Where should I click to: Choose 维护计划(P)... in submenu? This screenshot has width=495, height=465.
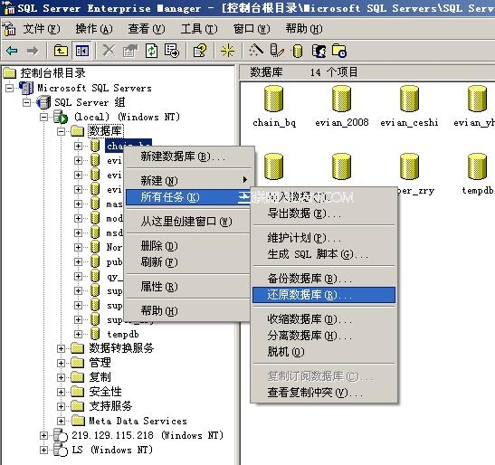324,238
